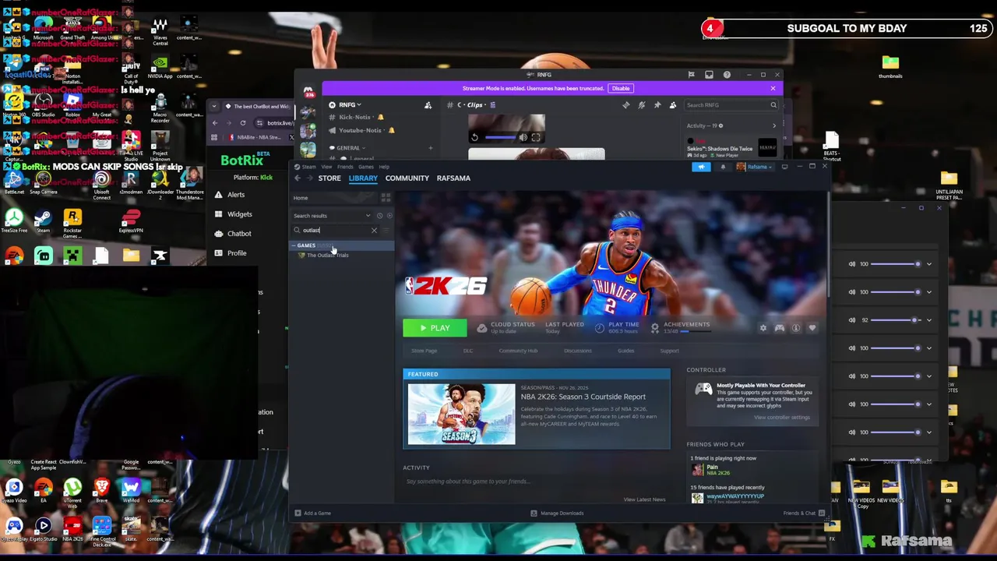Select LIBRARY tab in Steam
The width and height of the screenshot is (997, 561).
click(x=363, y=178)
